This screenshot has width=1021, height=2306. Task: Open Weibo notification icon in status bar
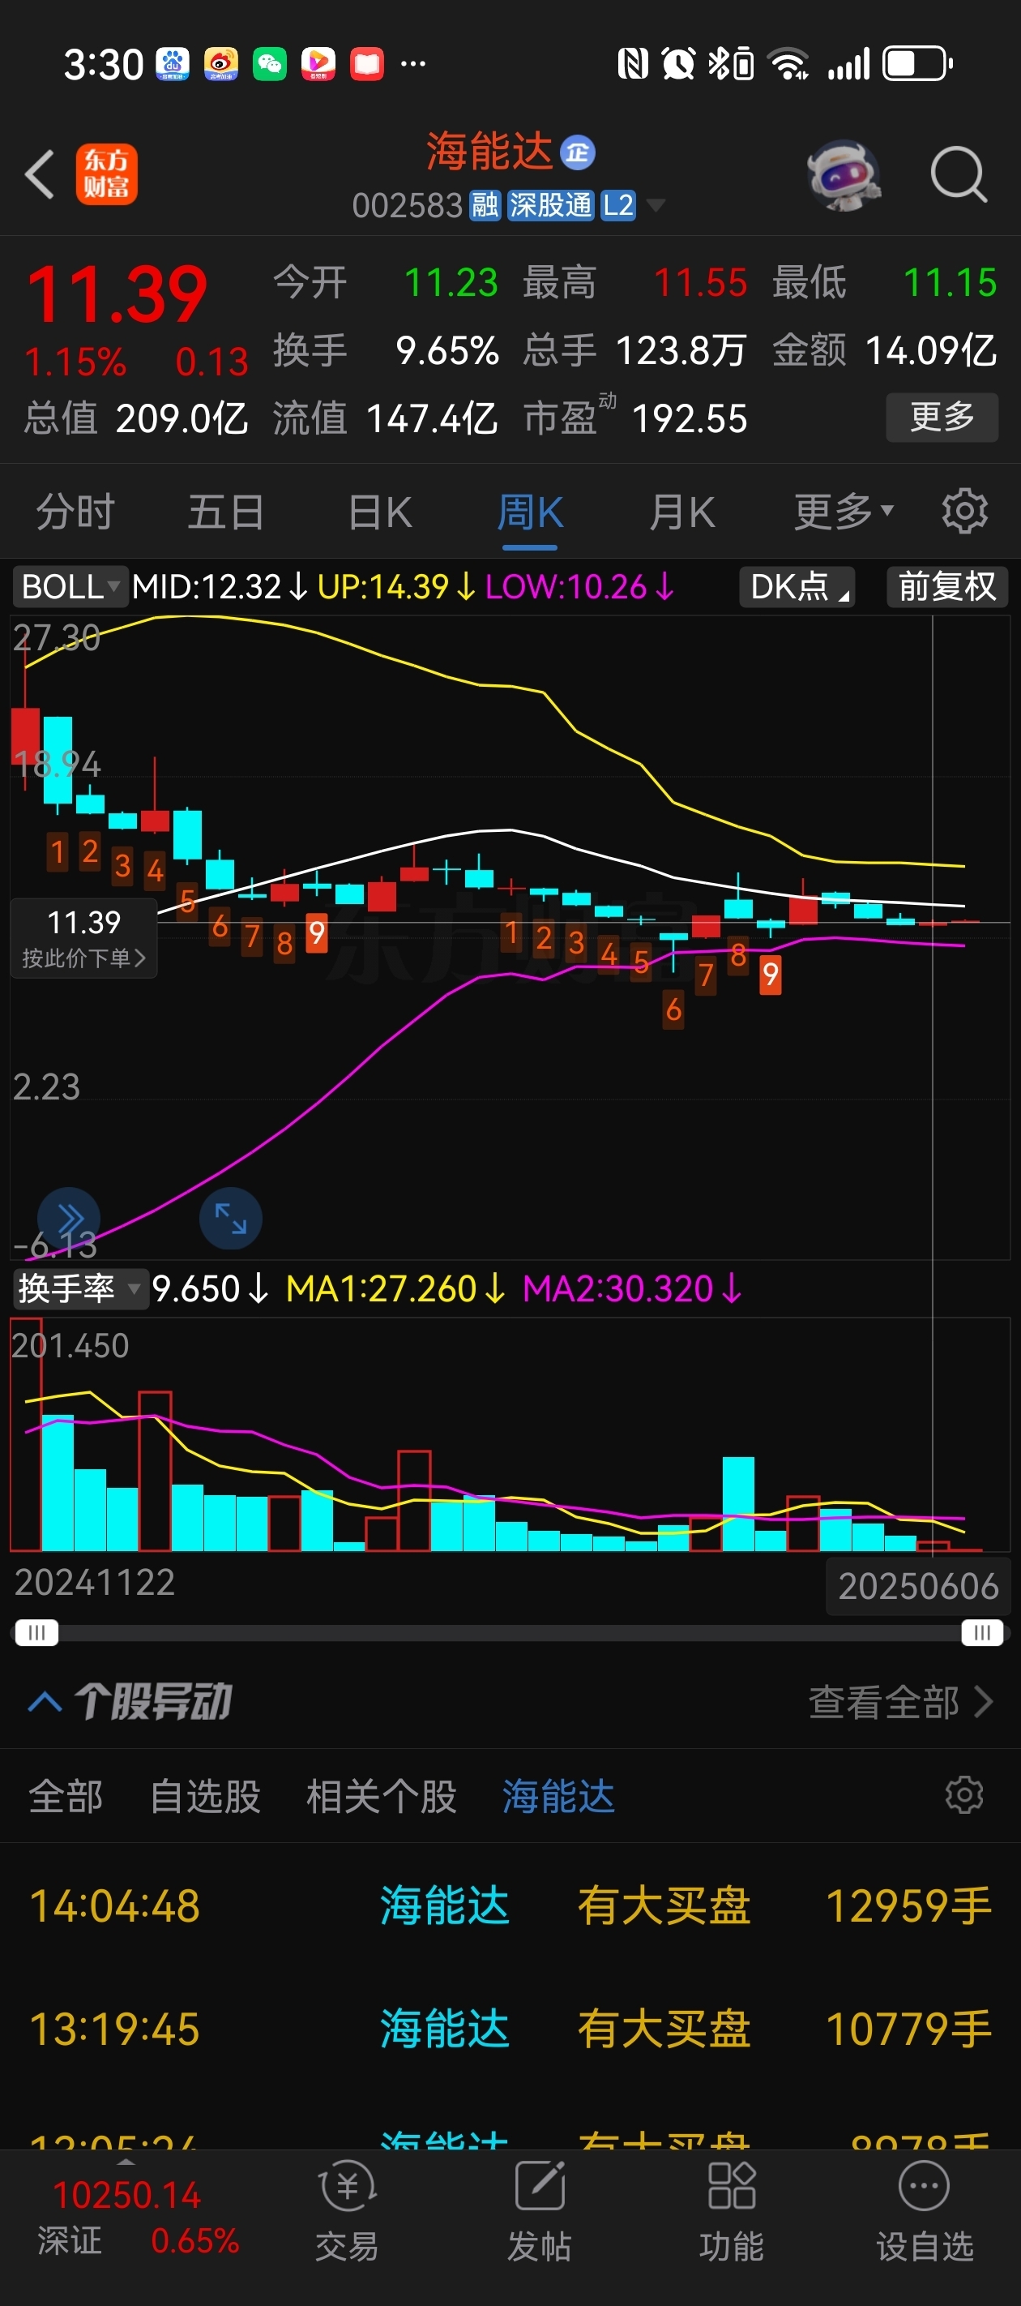tap(221, 63)
